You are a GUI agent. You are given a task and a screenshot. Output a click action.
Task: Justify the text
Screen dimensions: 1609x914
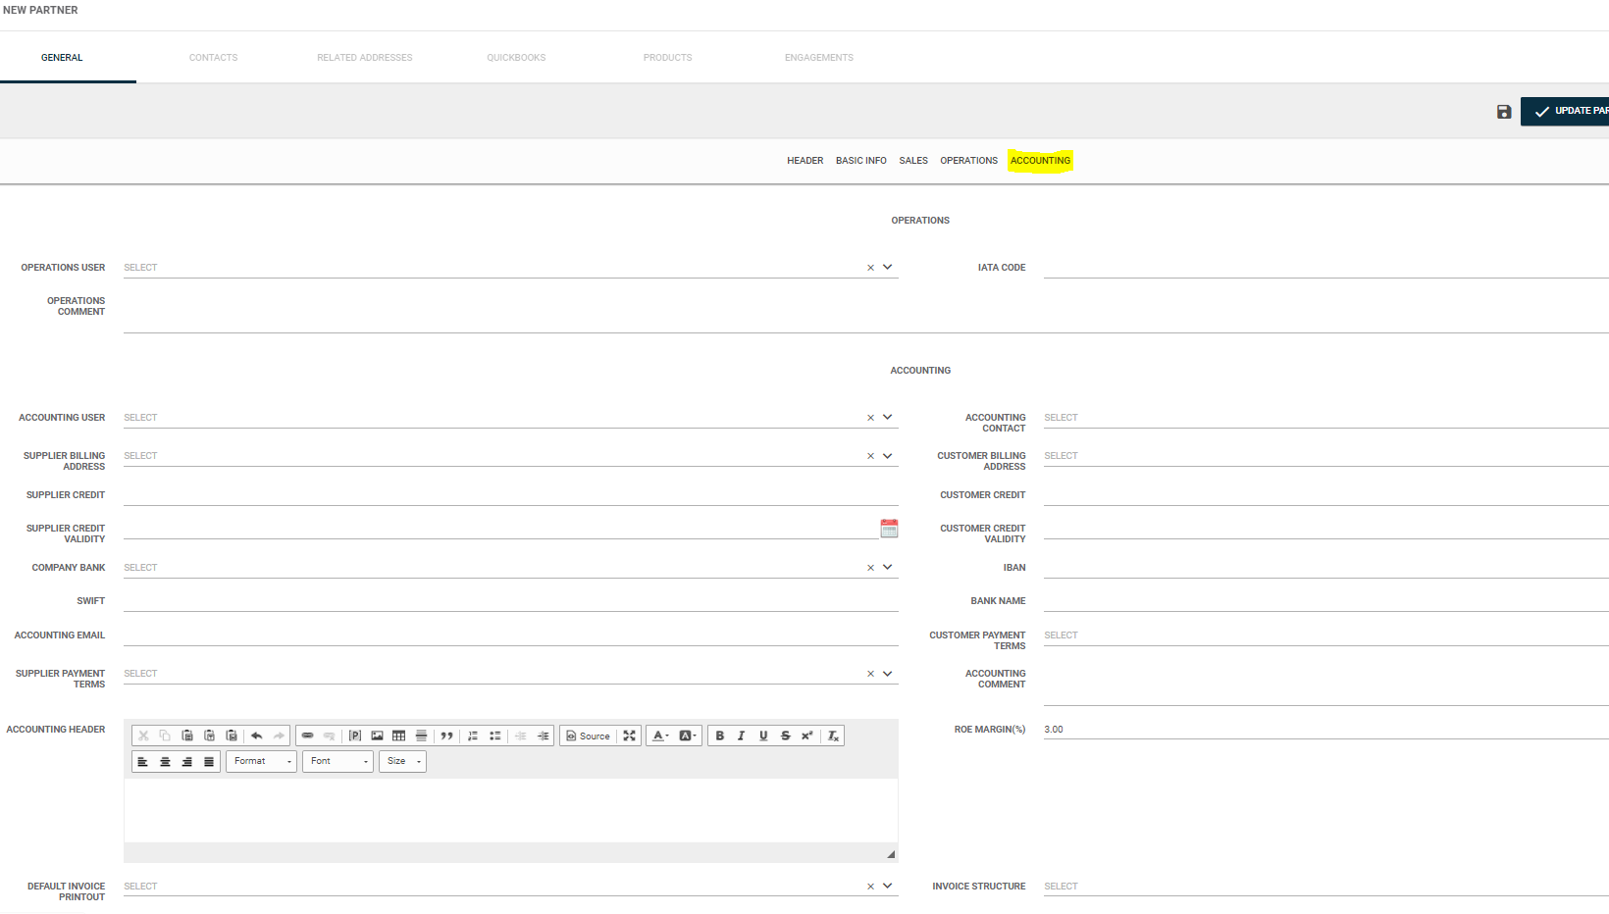point(209,761)
